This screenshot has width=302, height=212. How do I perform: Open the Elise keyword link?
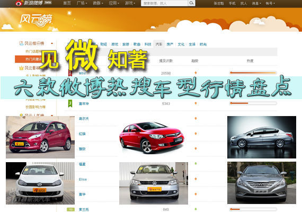click(x=83, y=180)
